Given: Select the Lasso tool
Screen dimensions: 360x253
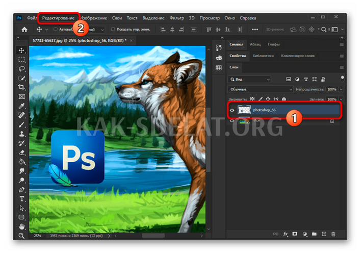Looking at the screenshot, I should [21, 69].
